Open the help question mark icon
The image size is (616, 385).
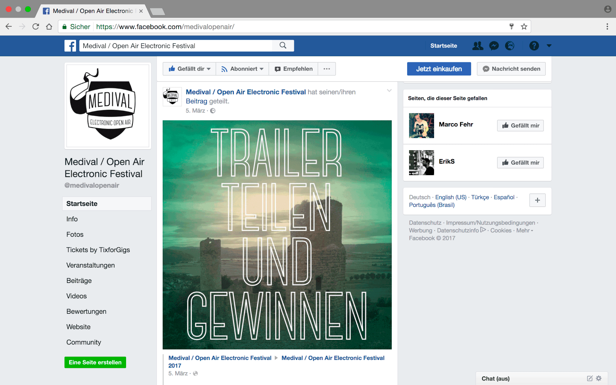click(534, 46)
